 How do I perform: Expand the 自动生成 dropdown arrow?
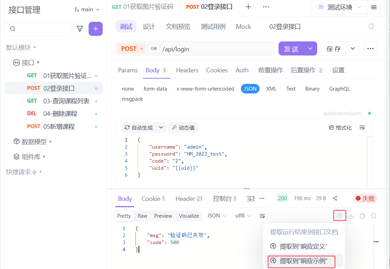coord(161,127)
